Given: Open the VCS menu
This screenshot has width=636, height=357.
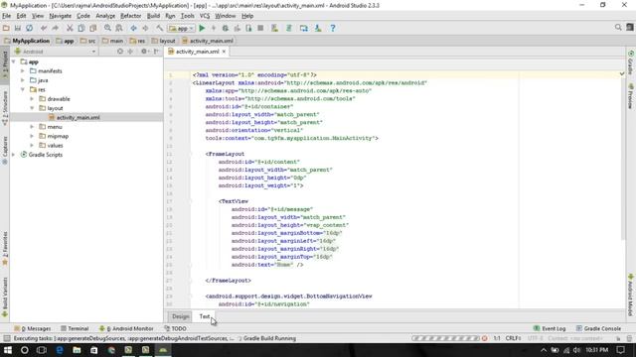Looking at the screenshot, I should click(205, 16).
